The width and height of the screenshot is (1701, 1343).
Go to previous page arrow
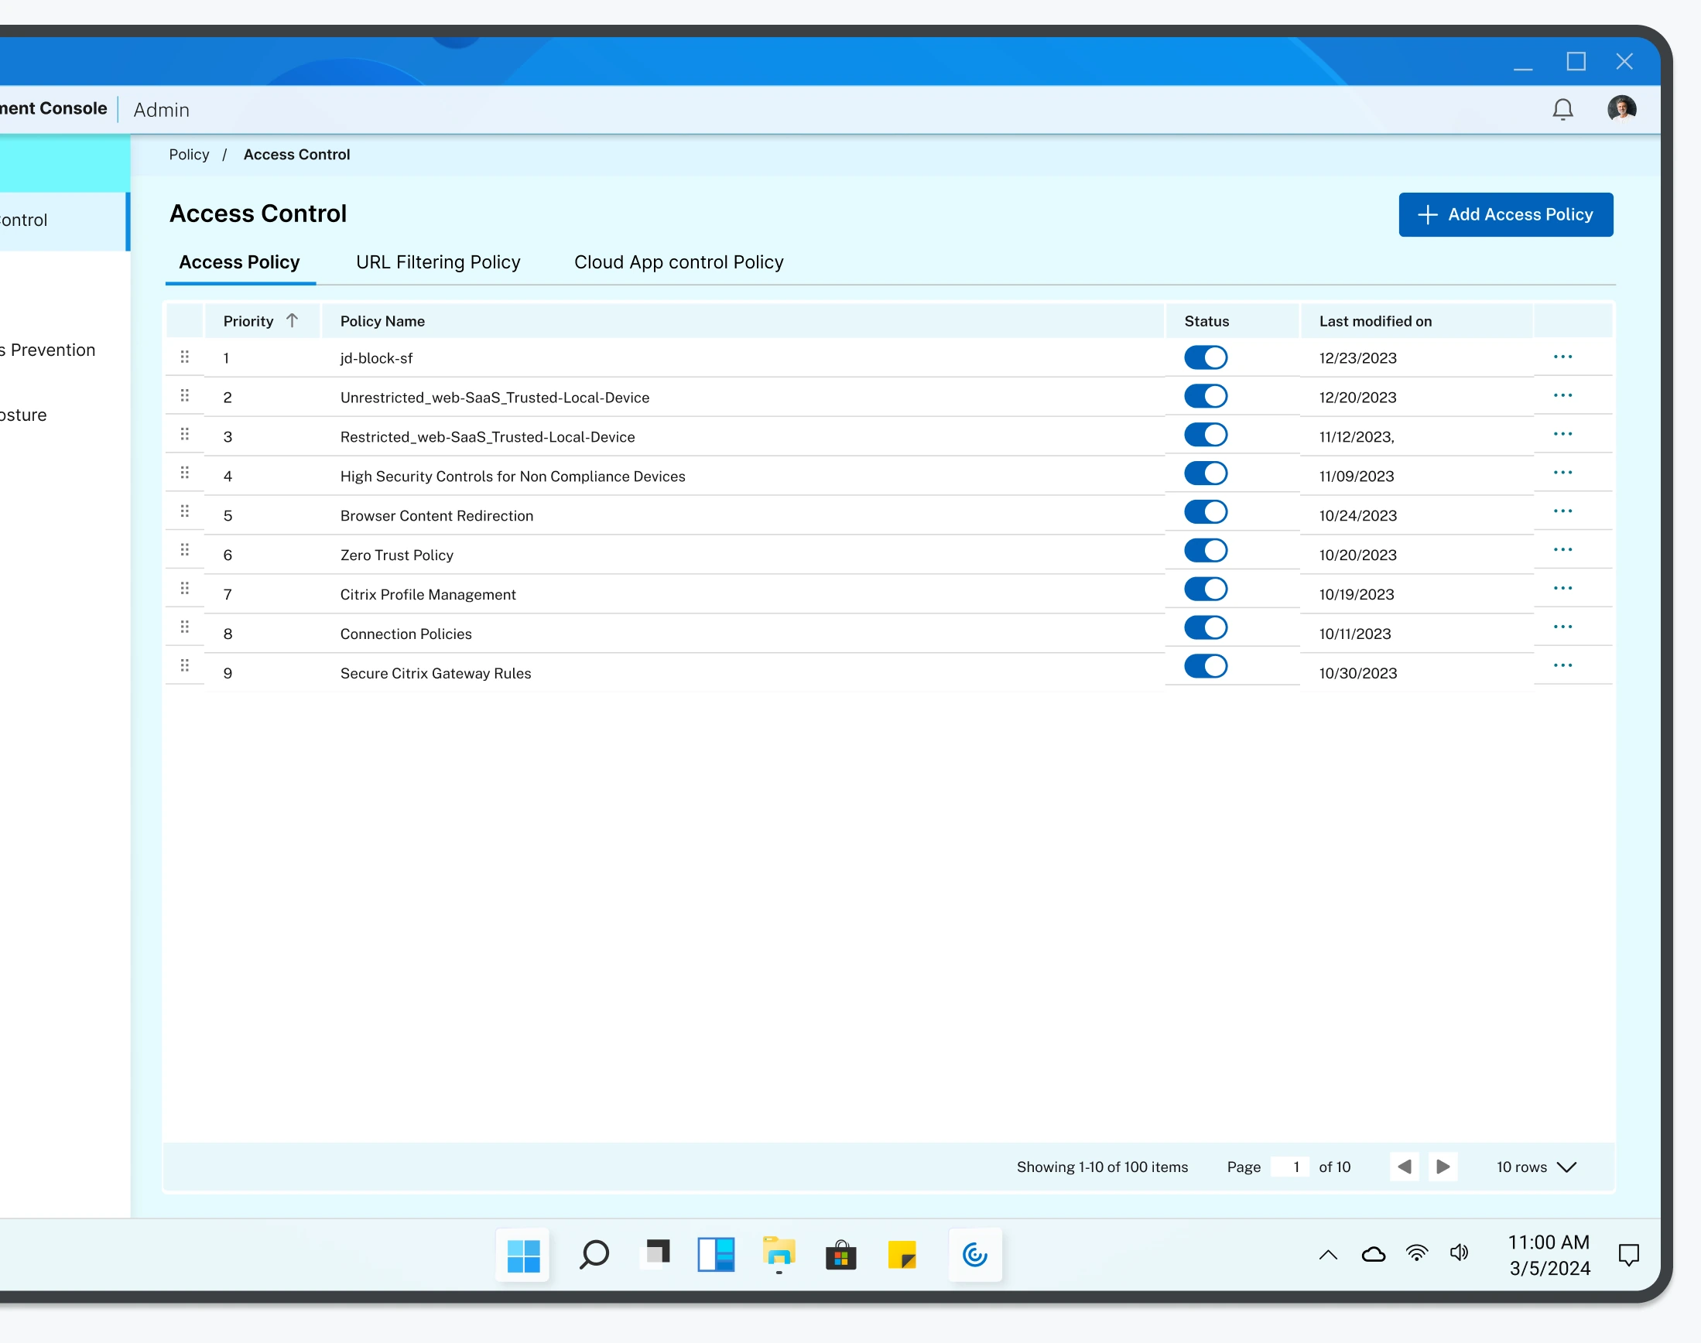click(x=1405, y=1167)
